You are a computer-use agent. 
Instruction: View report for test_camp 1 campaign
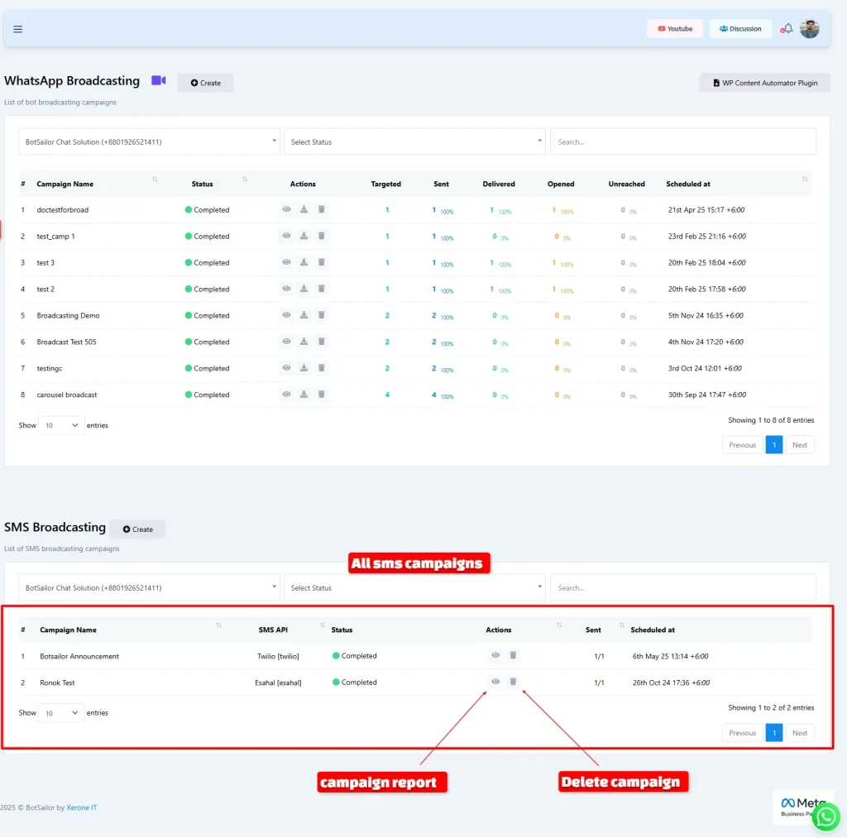pyautogui.click(x=286, y=236)
